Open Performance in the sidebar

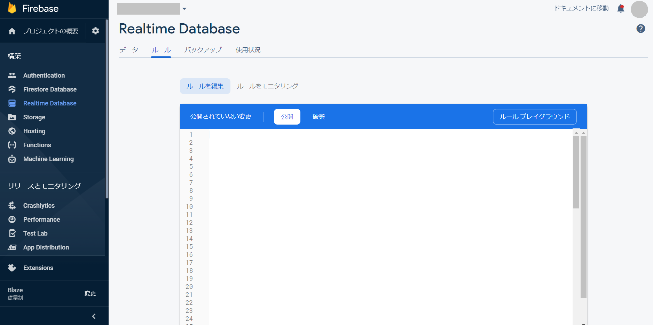pos(41,219)
